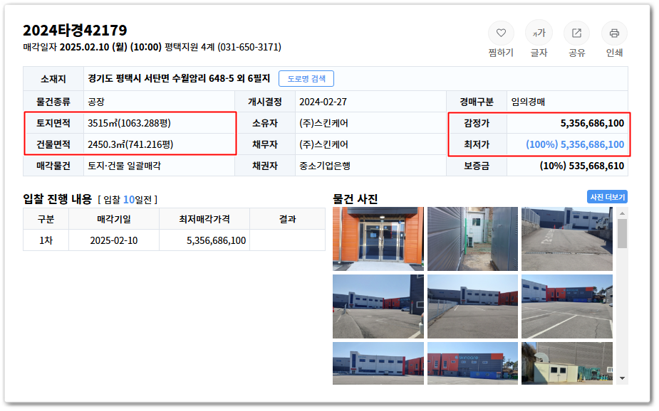Viewport: 659px width, 411px height.
Task: Click the 입찰 진행 내용 heading
Action: [57, 199]
